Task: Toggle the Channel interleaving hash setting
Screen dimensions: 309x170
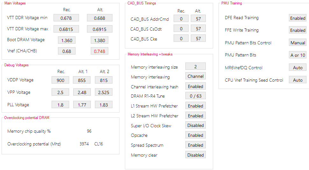Action: point(196,86)
